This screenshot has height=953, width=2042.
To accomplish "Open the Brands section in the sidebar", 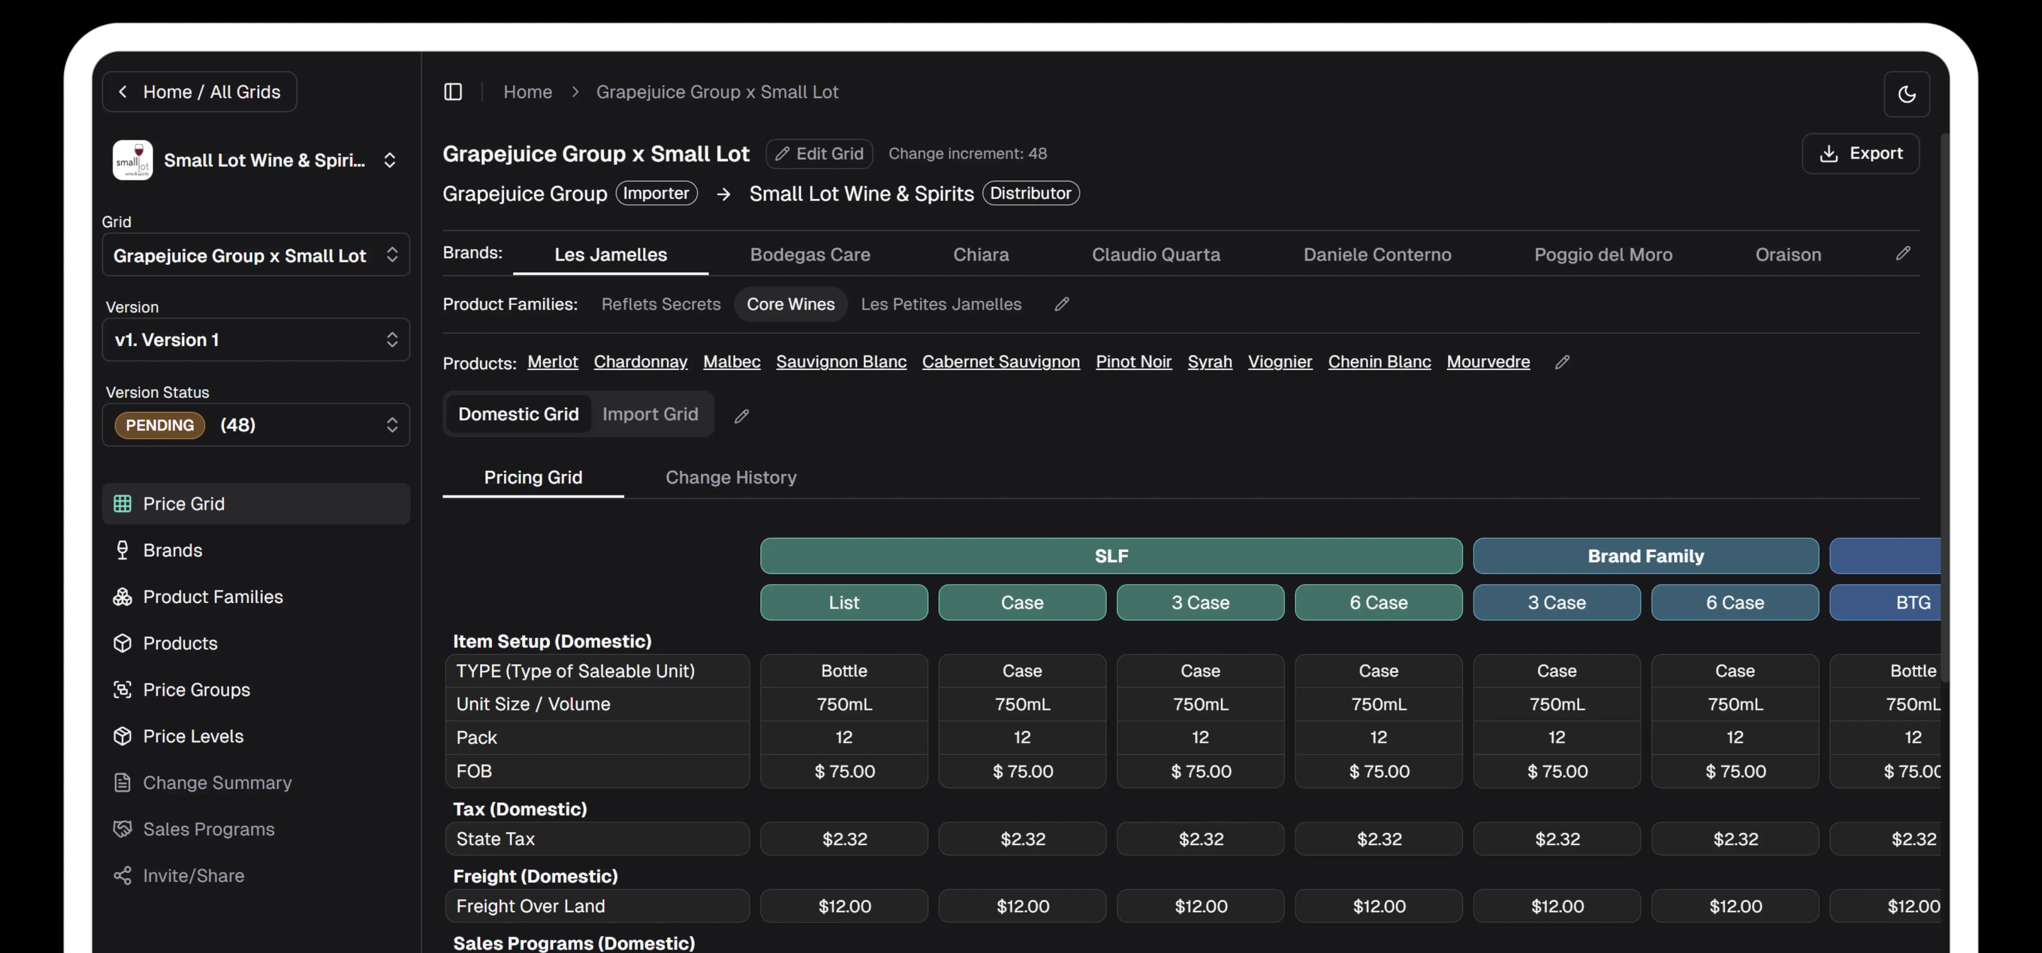I will [x=173, y=550].
